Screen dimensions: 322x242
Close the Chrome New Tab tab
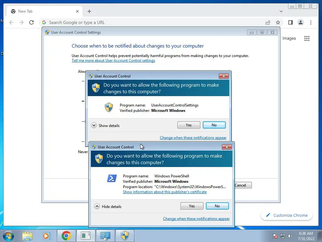click(77, 11)
